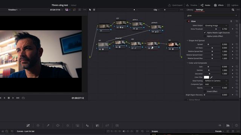The height and width of the screenshot is (135, 241).
Task: Delete the Glow effect with trash icon
Action: (x=231, y=21)
